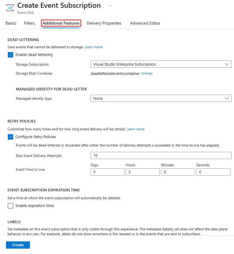Viewport: 234px width, 254px height.
Task: Click the Event Grid icon in the header
Action: pyautogui.click(x=10, y=7)
